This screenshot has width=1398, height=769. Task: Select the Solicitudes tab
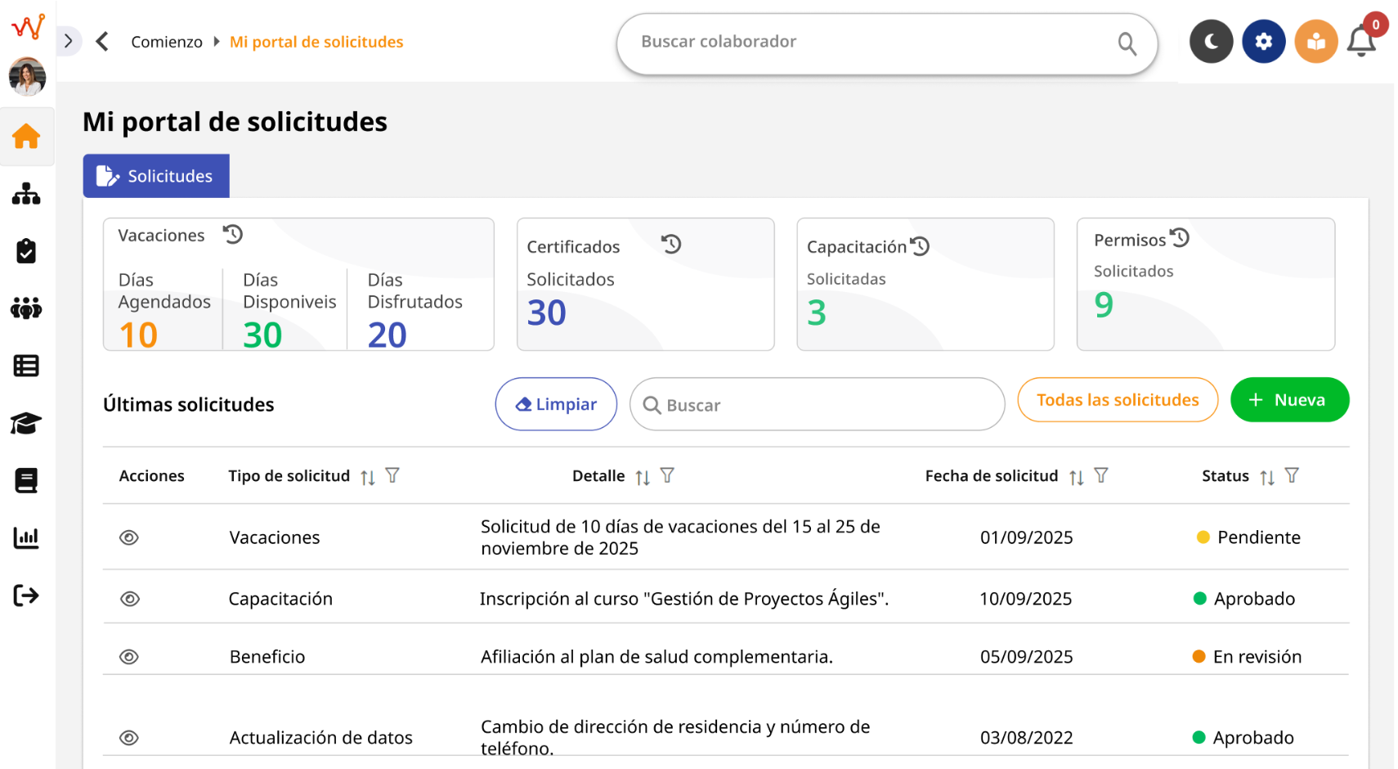click(156, 176)
